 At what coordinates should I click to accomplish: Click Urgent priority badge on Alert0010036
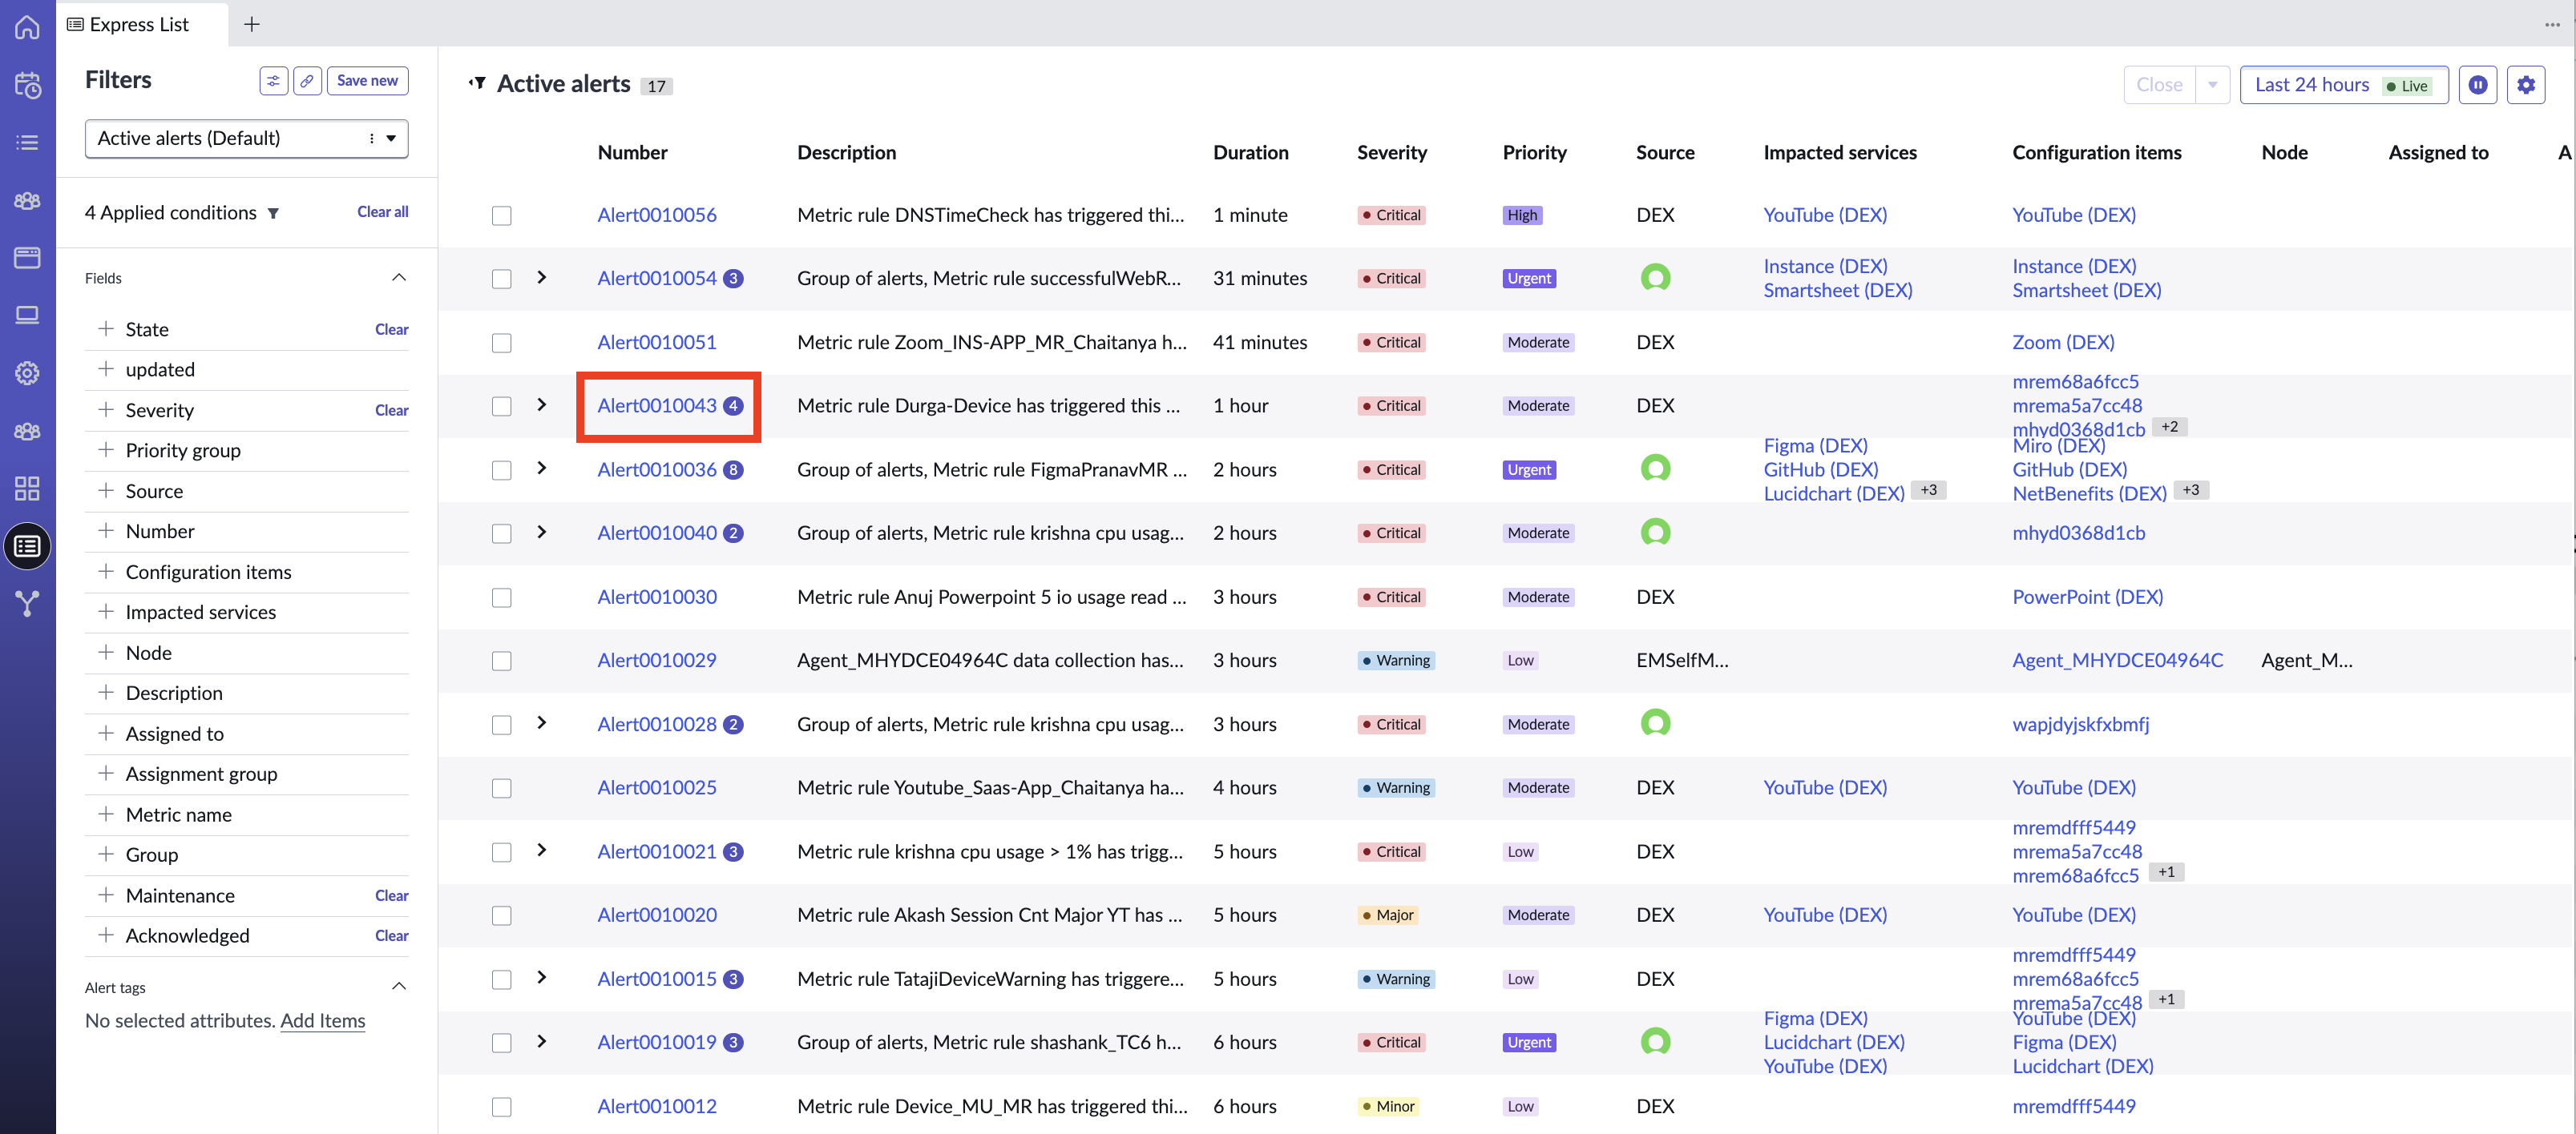tap(1528, 471)
